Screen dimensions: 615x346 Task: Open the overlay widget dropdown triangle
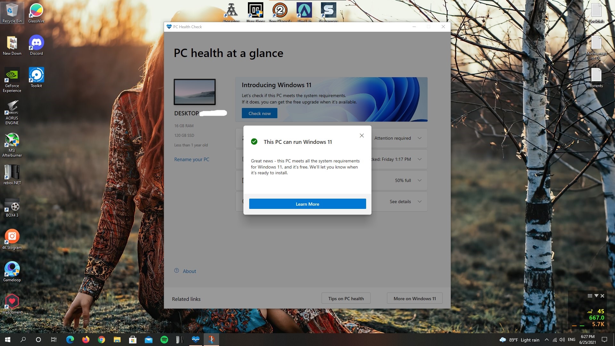pyautogui.click(x=596, y=296)
